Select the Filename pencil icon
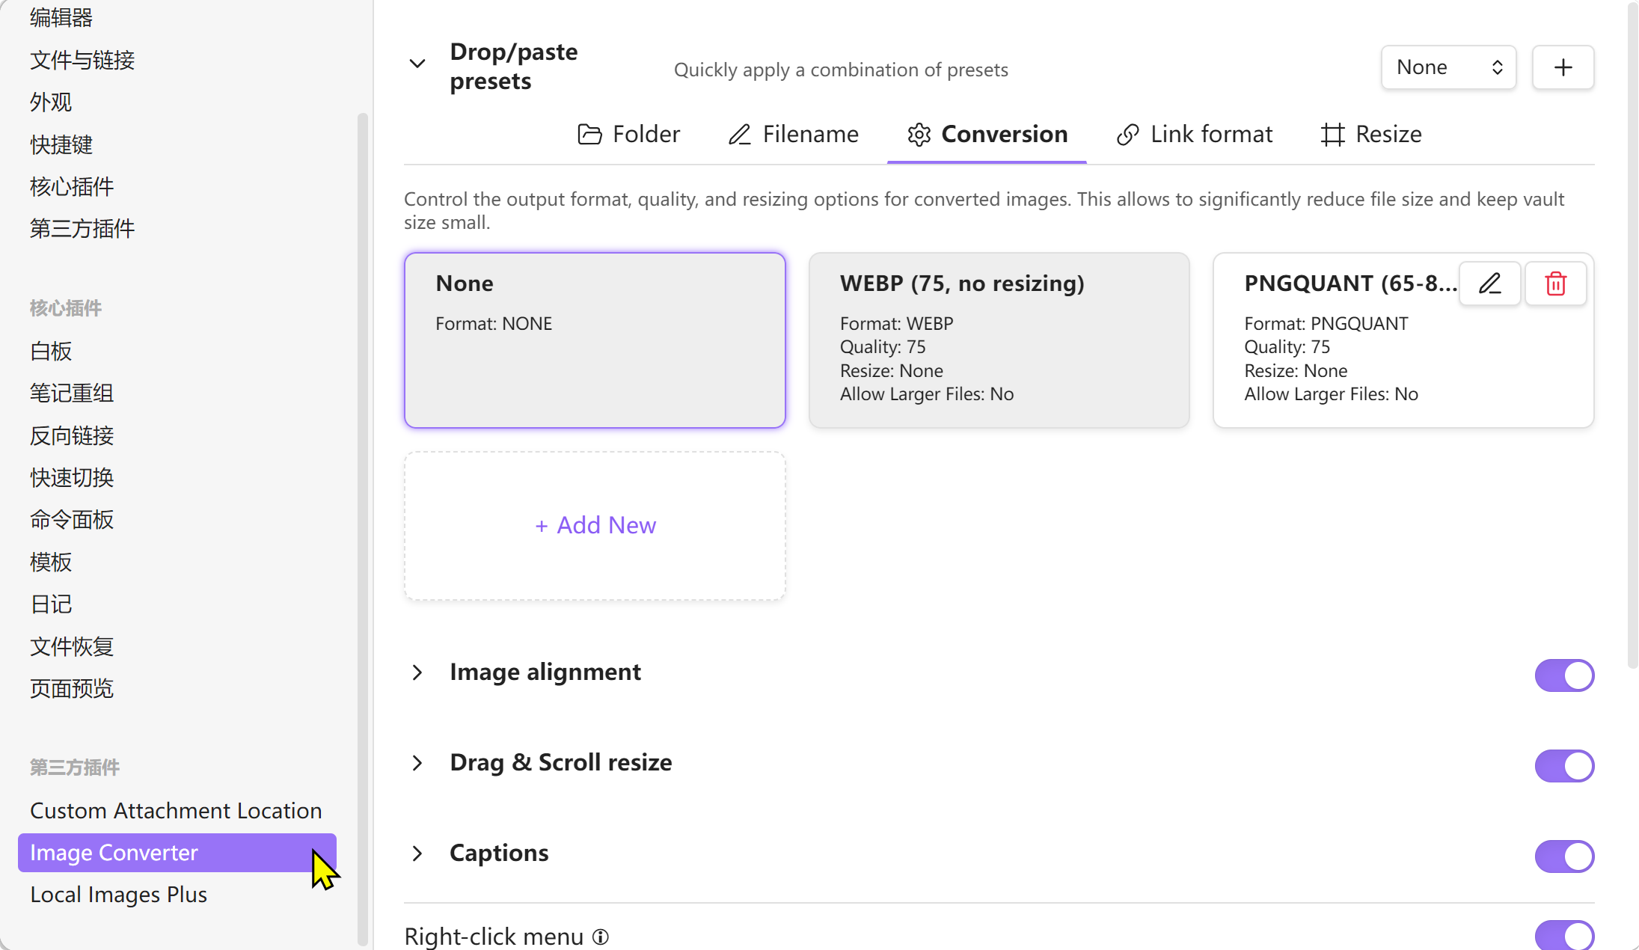This screenshot has width=1639, height=950. pyautogui.click(x=740, y=134)
